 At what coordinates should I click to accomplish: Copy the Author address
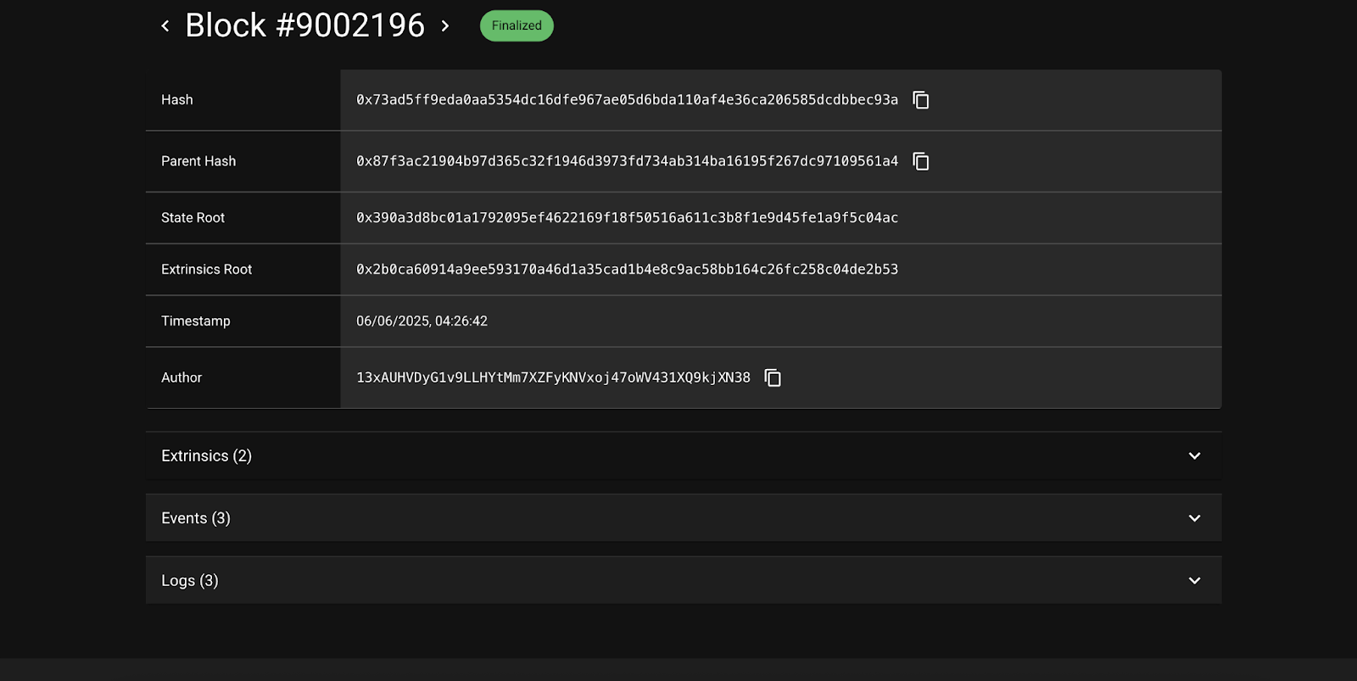[x=773, y=377]
